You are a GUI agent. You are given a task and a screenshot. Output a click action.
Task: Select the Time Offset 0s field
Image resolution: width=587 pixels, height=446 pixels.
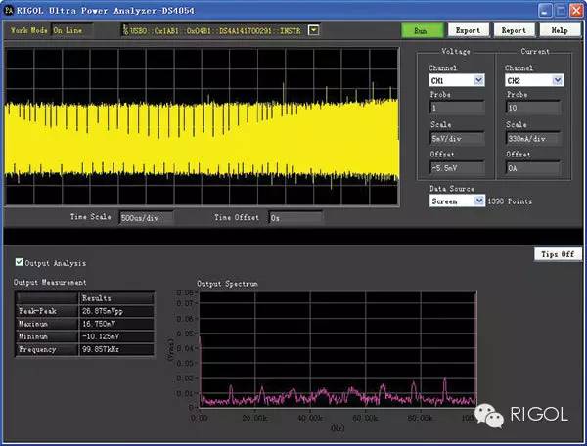(297, 217)
